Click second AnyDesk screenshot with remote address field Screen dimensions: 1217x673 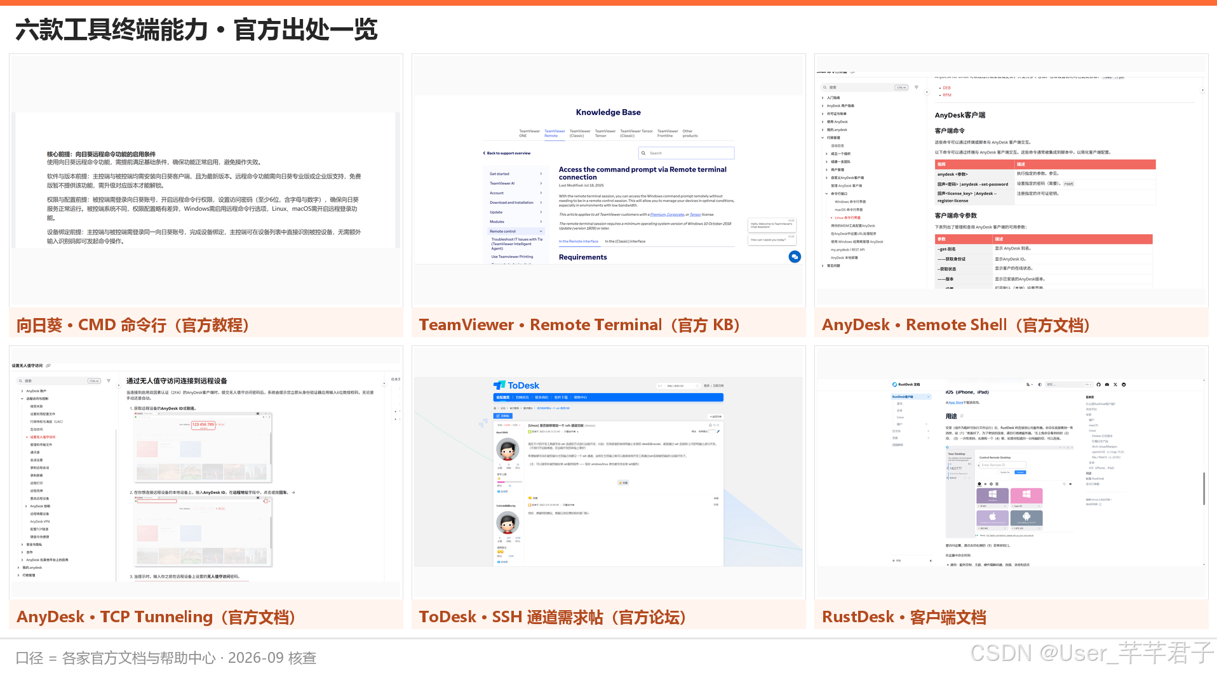pyautogui.click(x=203, y=531)
